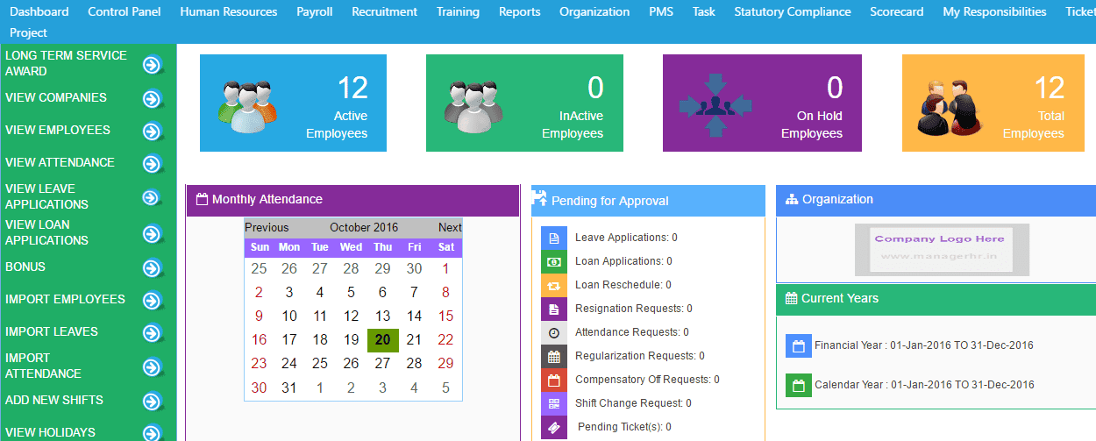This screenshot has height=441, width=1096.
Task: Click Resignation Requests: 0 text
Action: tap(634, 309)
